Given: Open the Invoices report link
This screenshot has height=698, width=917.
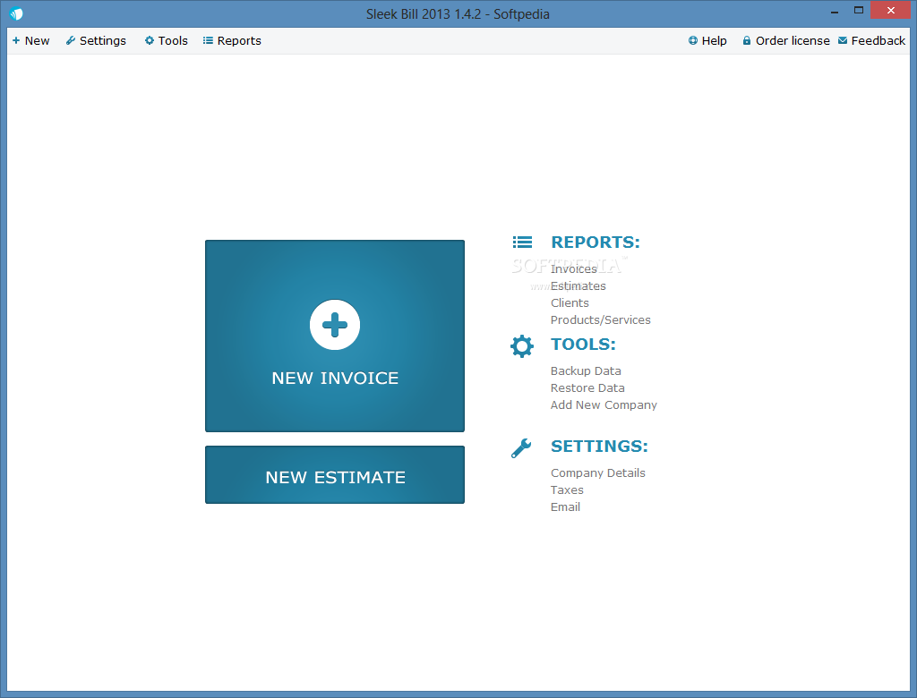Looking at the screenshot, I should coord(574,269).
